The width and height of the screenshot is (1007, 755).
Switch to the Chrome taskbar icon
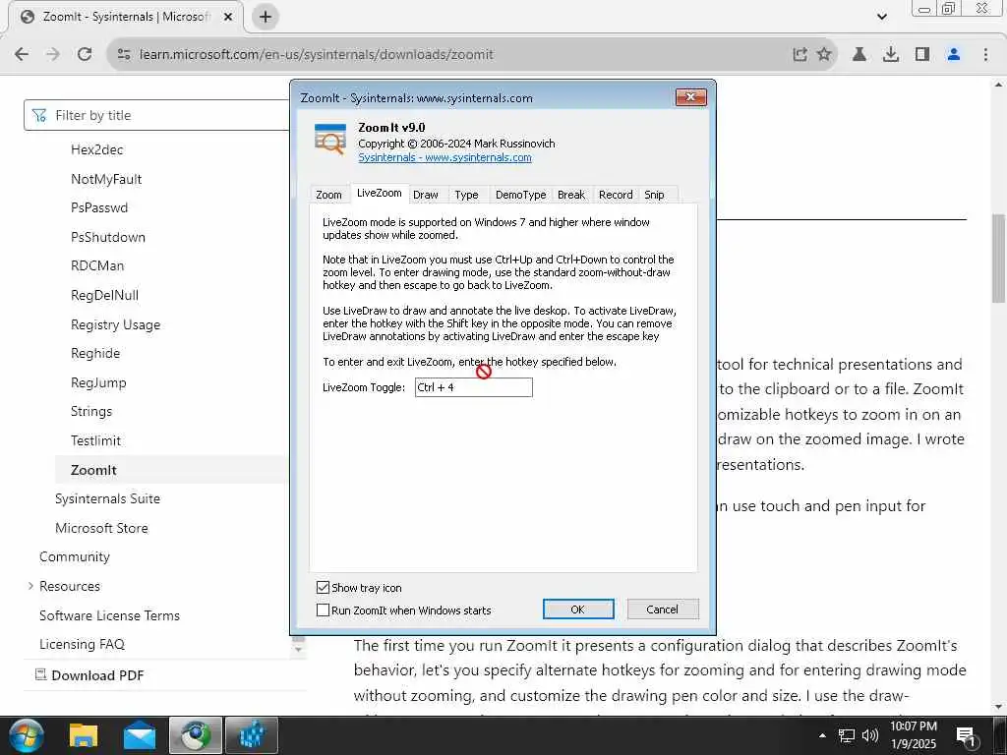tap(196, 735)
